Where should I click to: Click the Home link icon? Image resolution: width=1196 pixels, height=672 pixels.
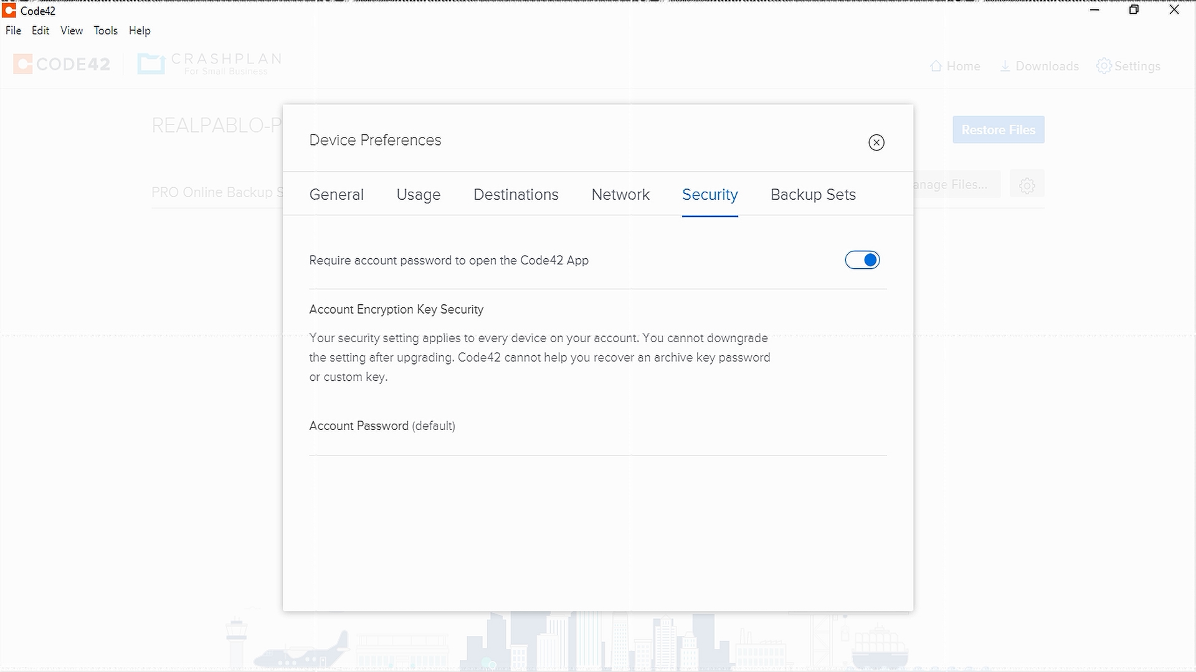936,66
